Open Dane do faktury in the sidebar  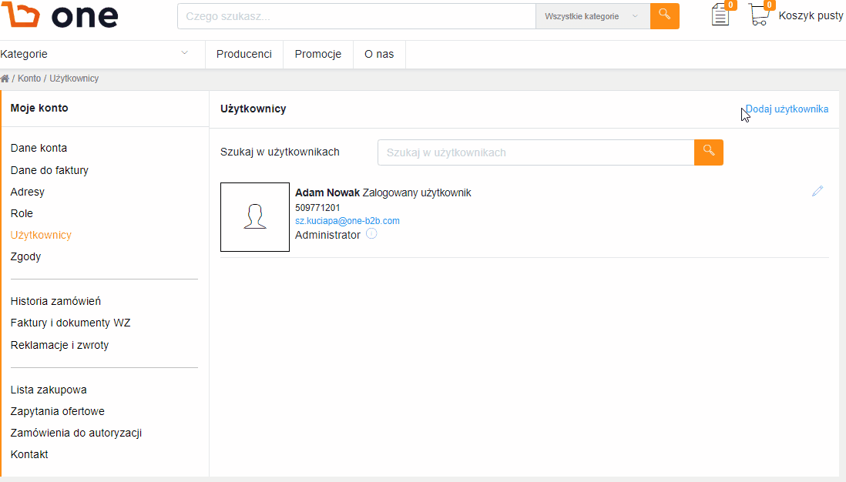(49, 170)
